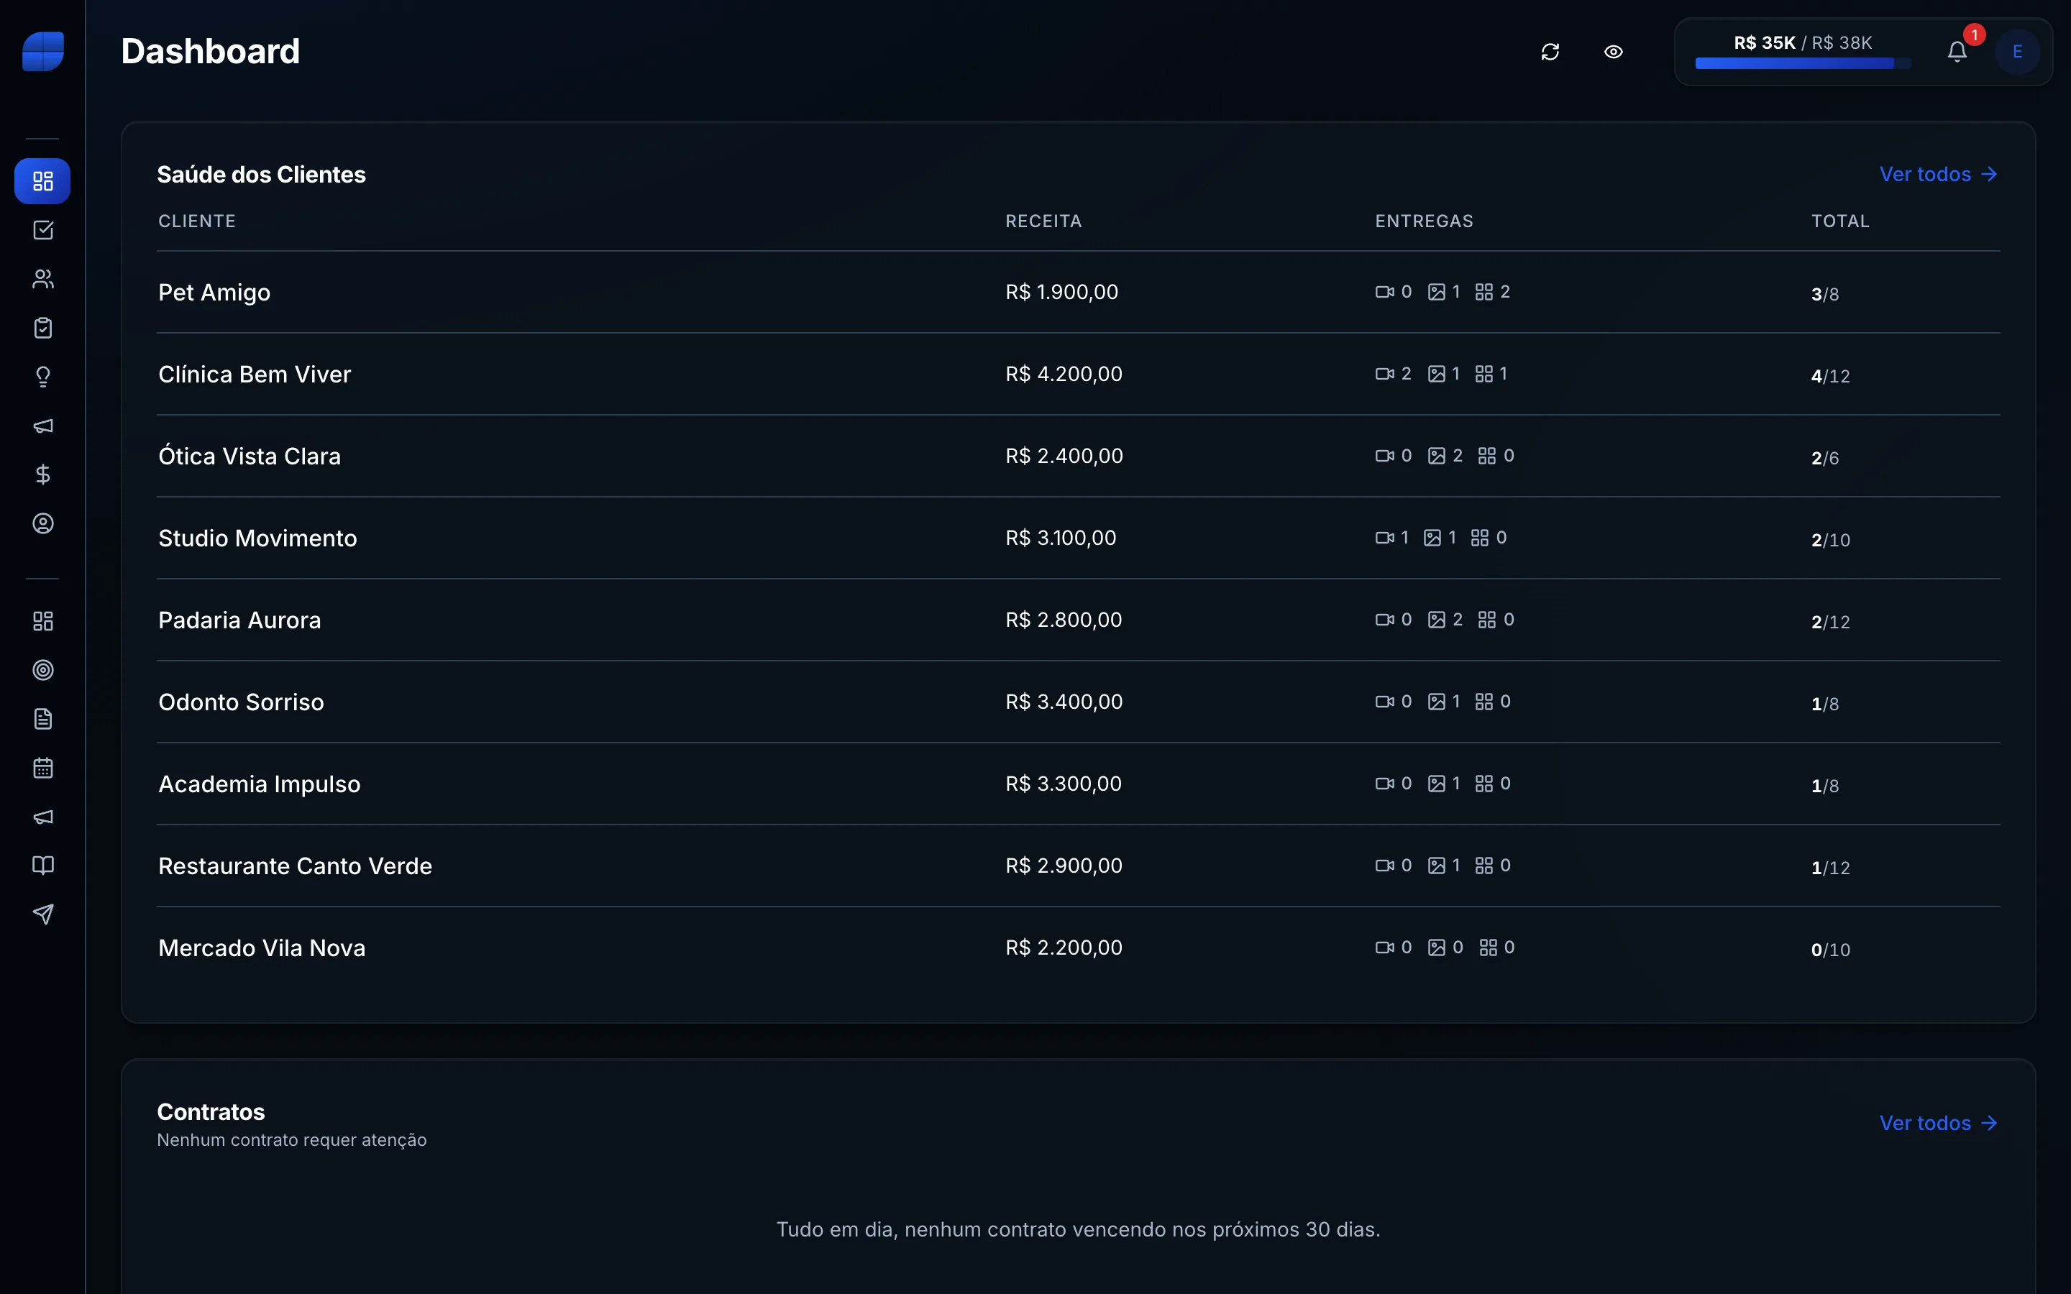Open the checkbox tasks icon in sidebar
2071x1294 pixels.
coord(43,230)
